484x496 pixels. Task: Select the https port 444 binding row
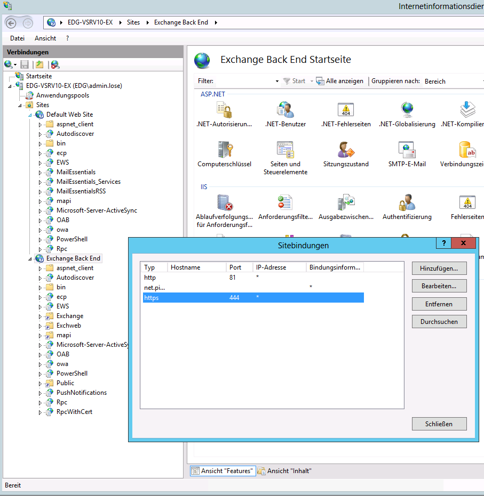(253, 298)
